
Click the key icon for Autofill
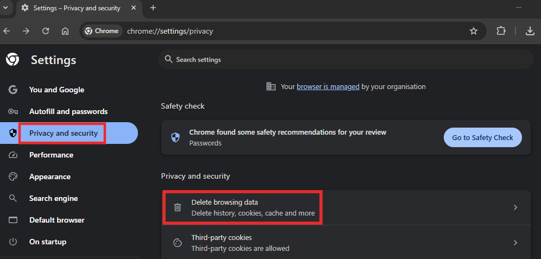tap(13, 111)
